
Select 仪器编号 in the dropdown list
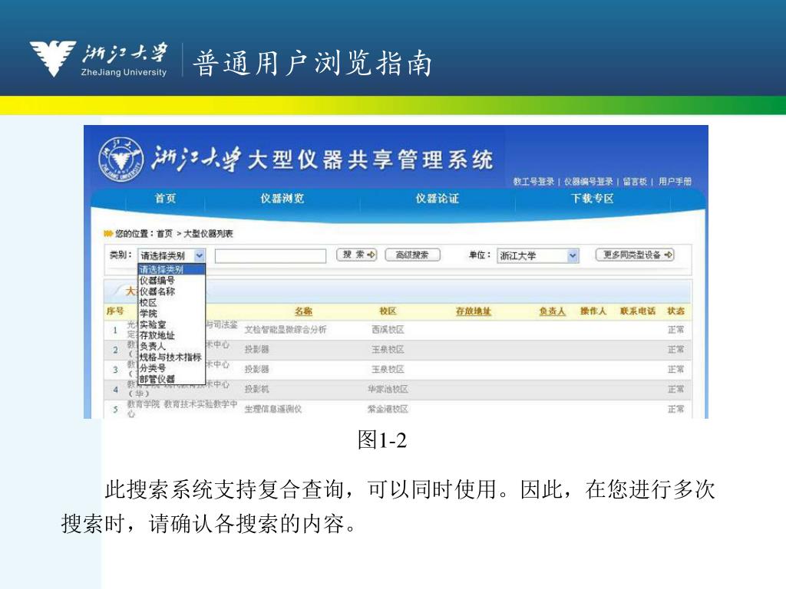click(171, 281)
